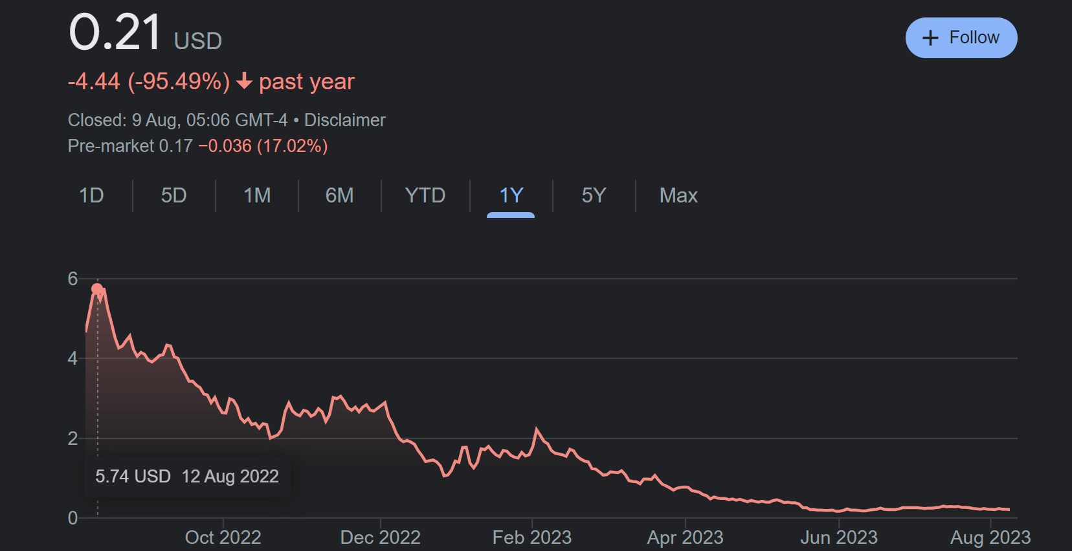Click the plus icon in Follow
The width and height of the screenshot is (1072, 551).
click(x=930, y=38)
